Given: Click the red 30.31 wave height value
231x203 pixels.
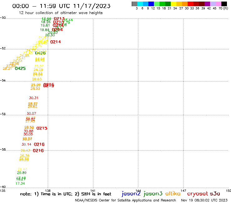Looking at the screenshot, I should pos(34,98).
